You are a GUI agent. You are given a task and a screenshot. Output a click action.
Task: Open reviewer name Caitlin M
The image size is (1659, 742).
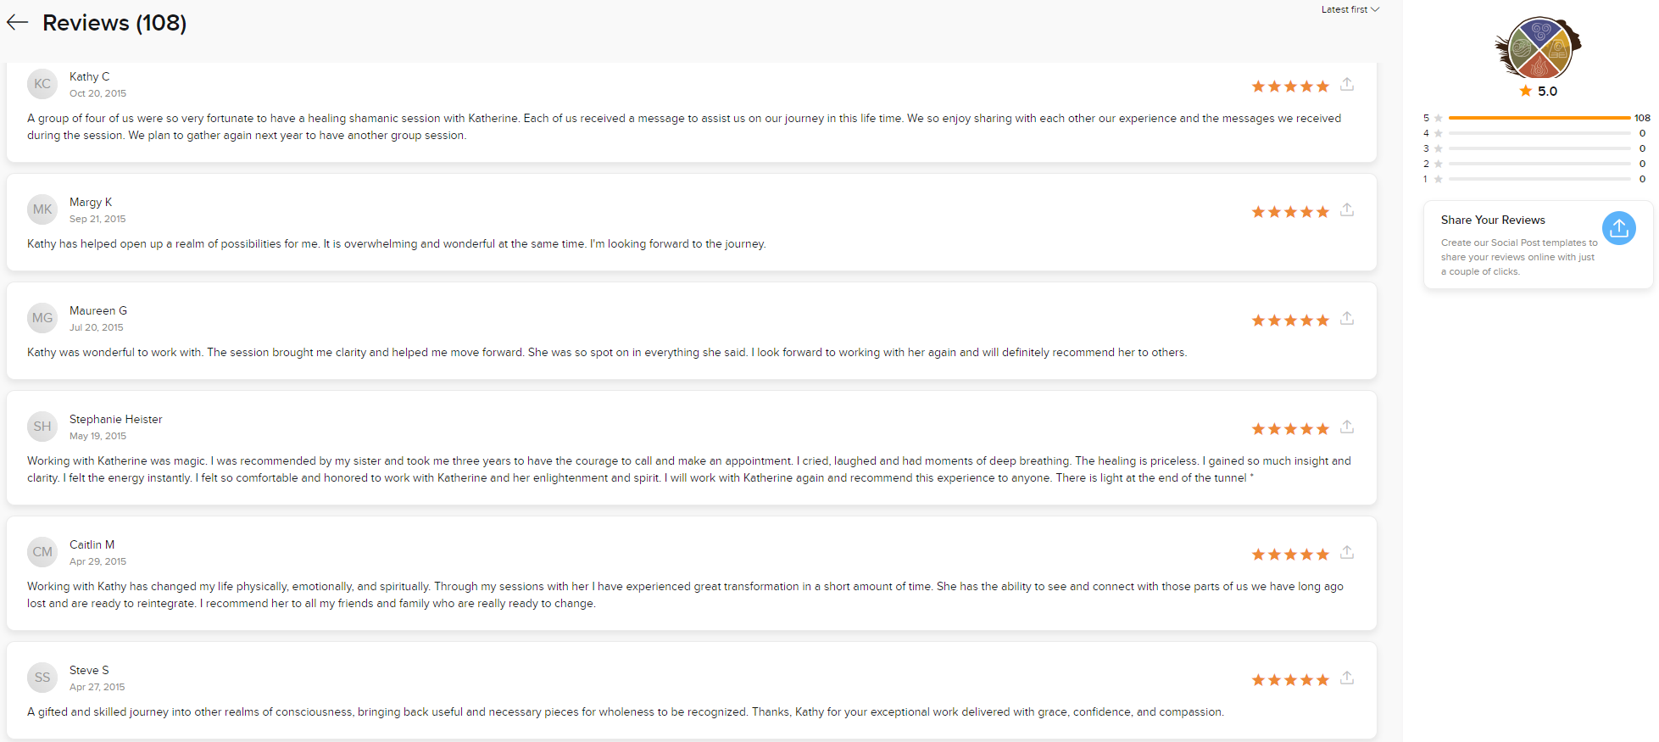(92, 544)
